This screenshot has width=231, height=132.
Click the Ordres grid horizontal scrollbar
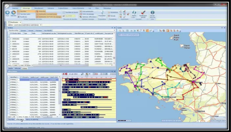pyautogui.click(x=61, y=65)
